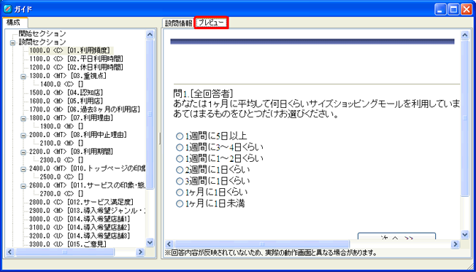Switch to the 設問情報 tab

178,23
